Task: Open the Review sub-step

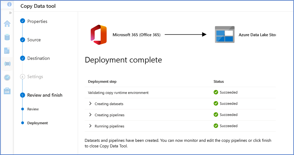Action: tap(33, 109)
